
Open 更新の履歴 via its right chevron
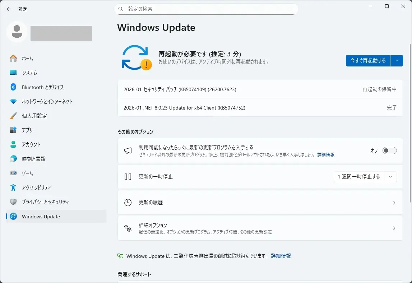[394, 203]
